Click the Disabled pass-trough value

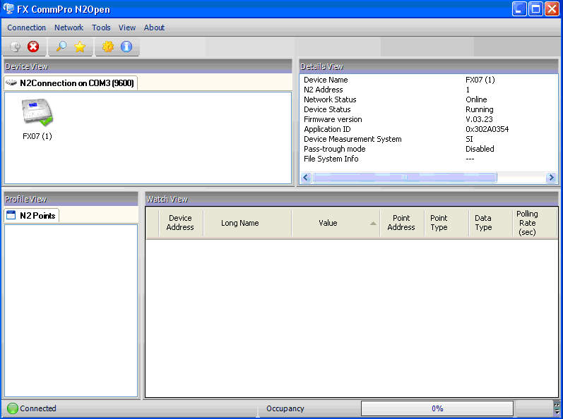click(480, 149)
